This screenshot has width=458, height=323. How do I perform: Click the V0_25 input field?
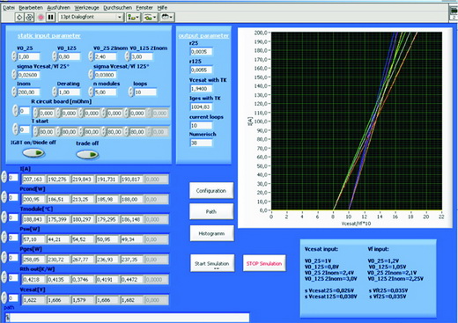coord(28,56)
